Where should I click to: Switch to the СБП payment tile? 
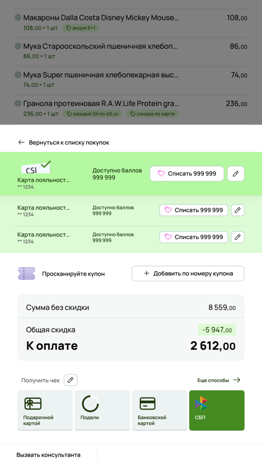coord(217,410)
